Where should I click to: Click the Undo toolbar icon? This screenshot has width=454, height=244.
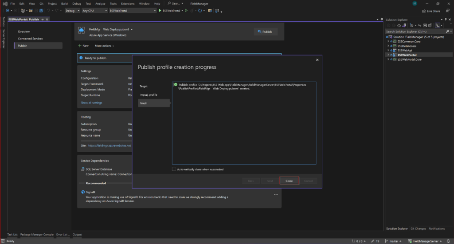(x=48, y=11)
